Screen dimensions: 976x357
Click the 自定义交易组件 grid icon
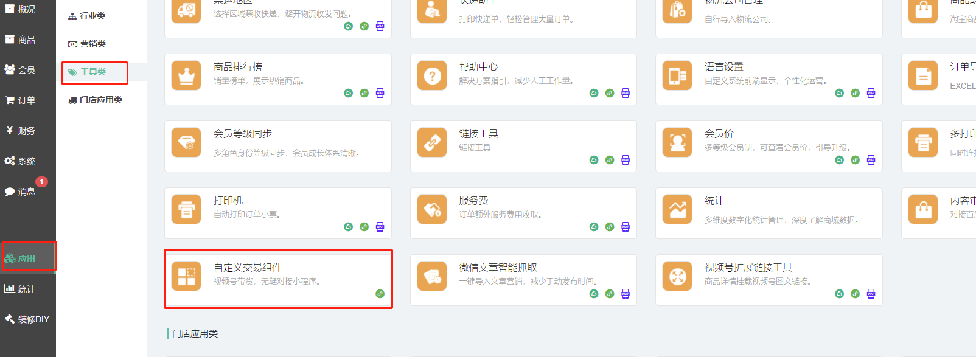[x=186, y=277]
